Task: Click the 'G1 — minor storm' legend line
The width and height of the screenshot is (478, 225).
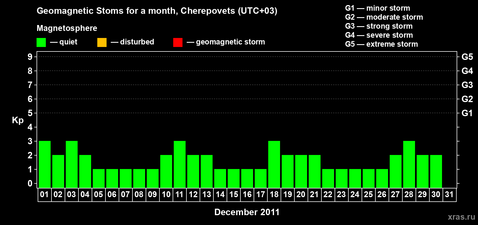Action: (377, 8)
